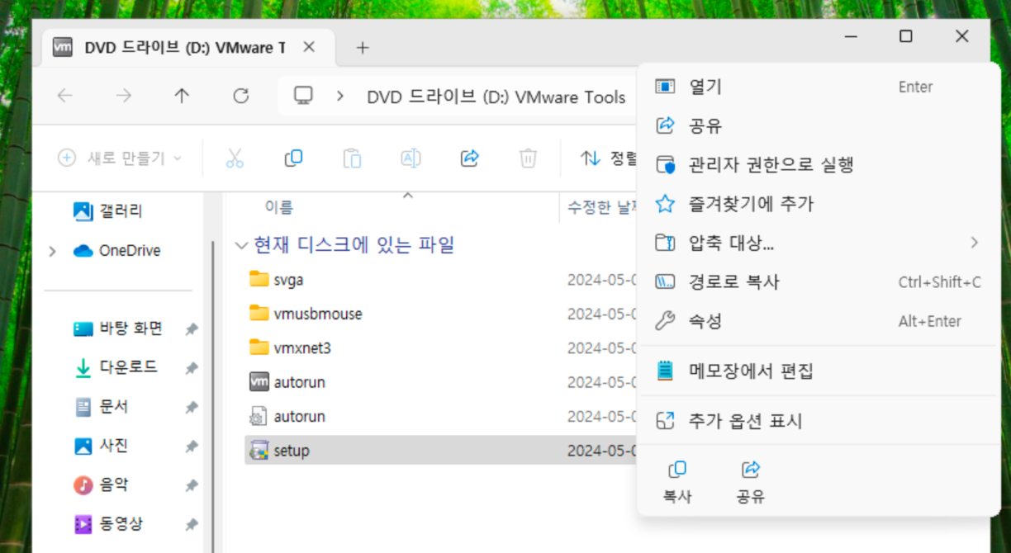Click the Delete trash toolbar icon

point(529,158)
